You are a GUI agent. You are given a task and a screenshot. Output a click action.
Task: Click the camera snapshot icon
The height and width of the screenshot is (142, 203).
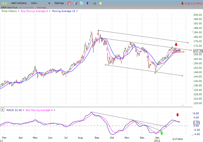94,3
